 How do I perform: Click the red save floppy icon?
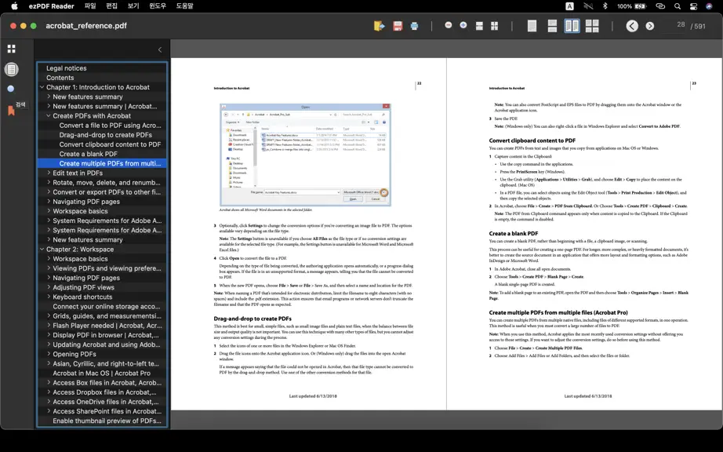coord(398,26)
